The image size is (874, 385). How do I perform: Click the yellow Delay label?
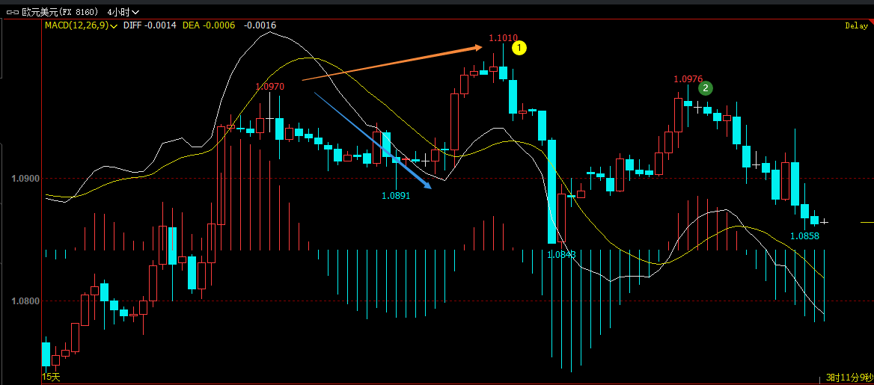856,26
